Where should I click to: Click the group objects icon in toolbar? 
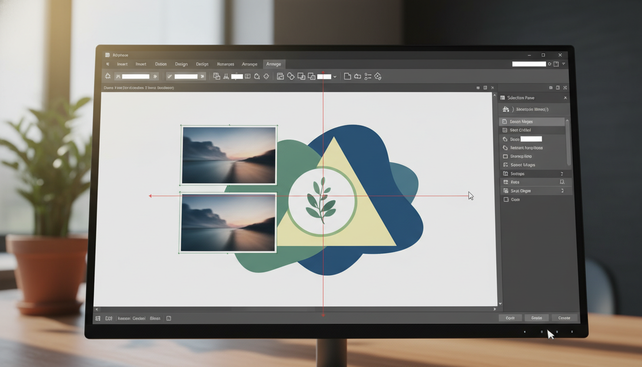pos(216,76)
